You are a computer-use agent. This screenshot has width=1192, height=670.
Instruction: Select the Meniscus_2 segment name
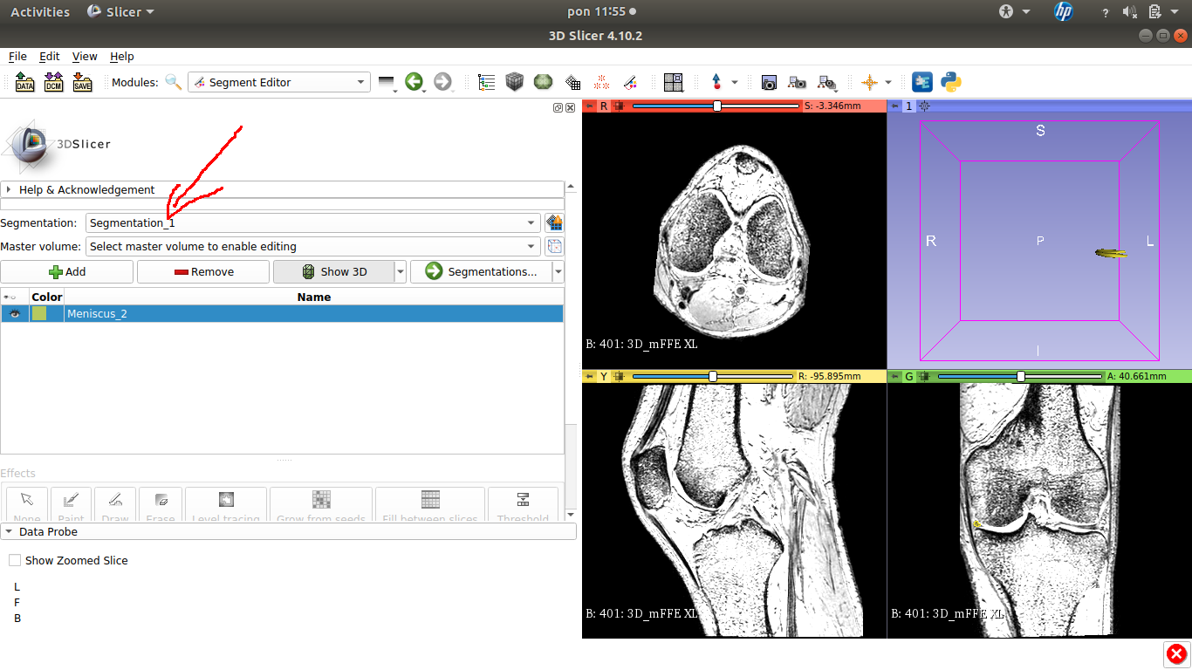click(97, 313)
